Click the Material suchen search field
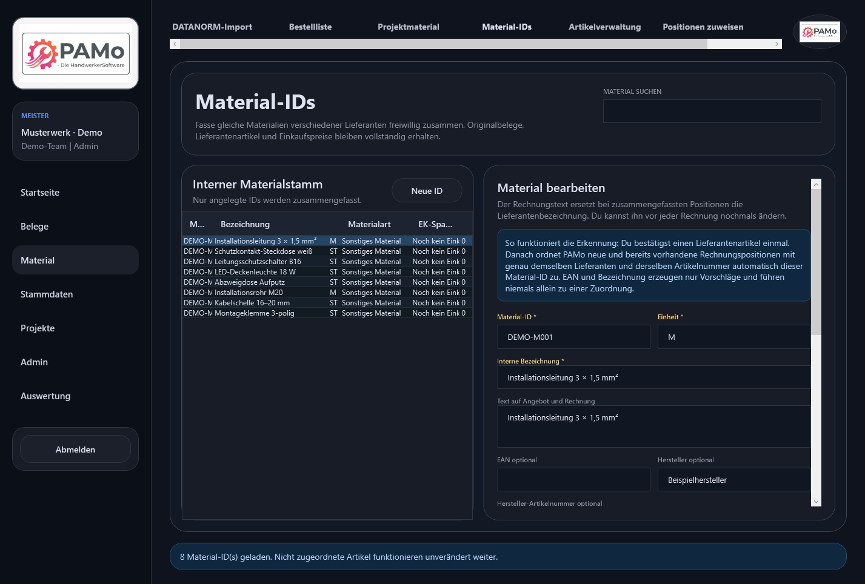This screenshot has width=865, height=584. click(712, 111)
